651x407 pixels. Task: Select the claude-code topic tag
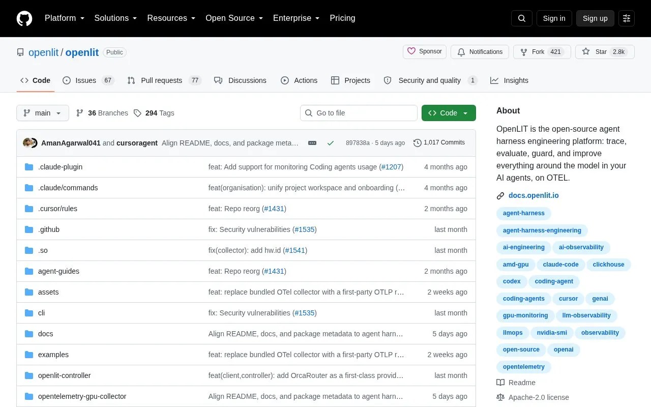tap(560, 265)
